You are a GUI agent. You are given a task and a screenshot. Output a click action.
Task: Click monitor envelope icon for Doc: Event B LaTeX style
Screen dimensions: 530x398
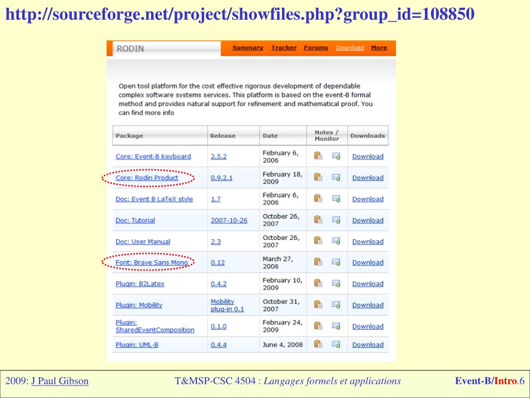(x=336, y=198)
